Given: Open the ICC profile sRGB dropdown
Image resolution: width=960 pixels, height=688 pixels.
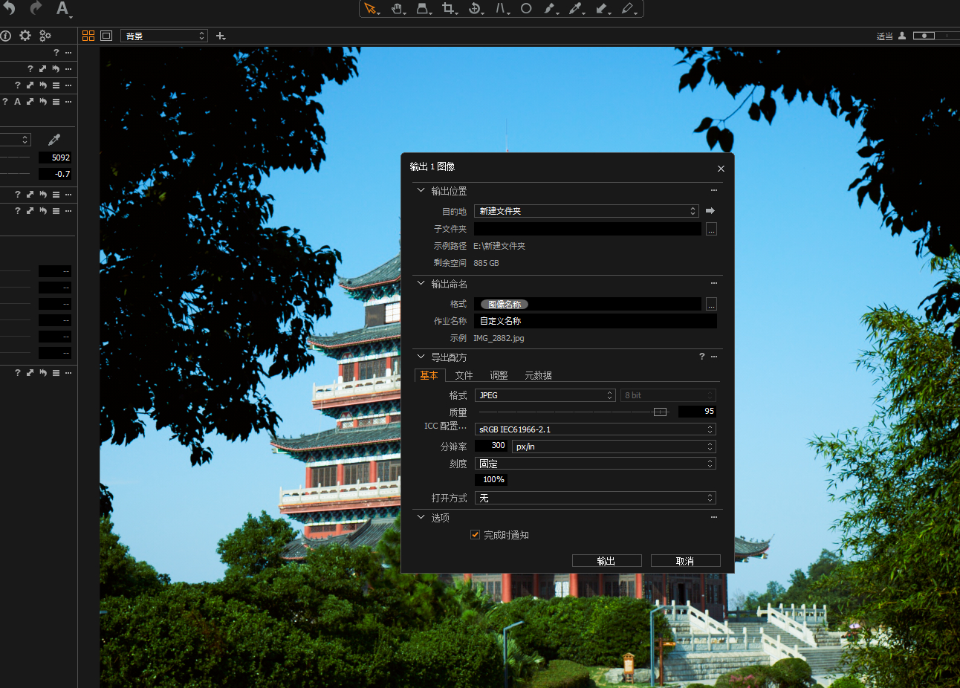Looking at the screenshot, I should (595, 429).
